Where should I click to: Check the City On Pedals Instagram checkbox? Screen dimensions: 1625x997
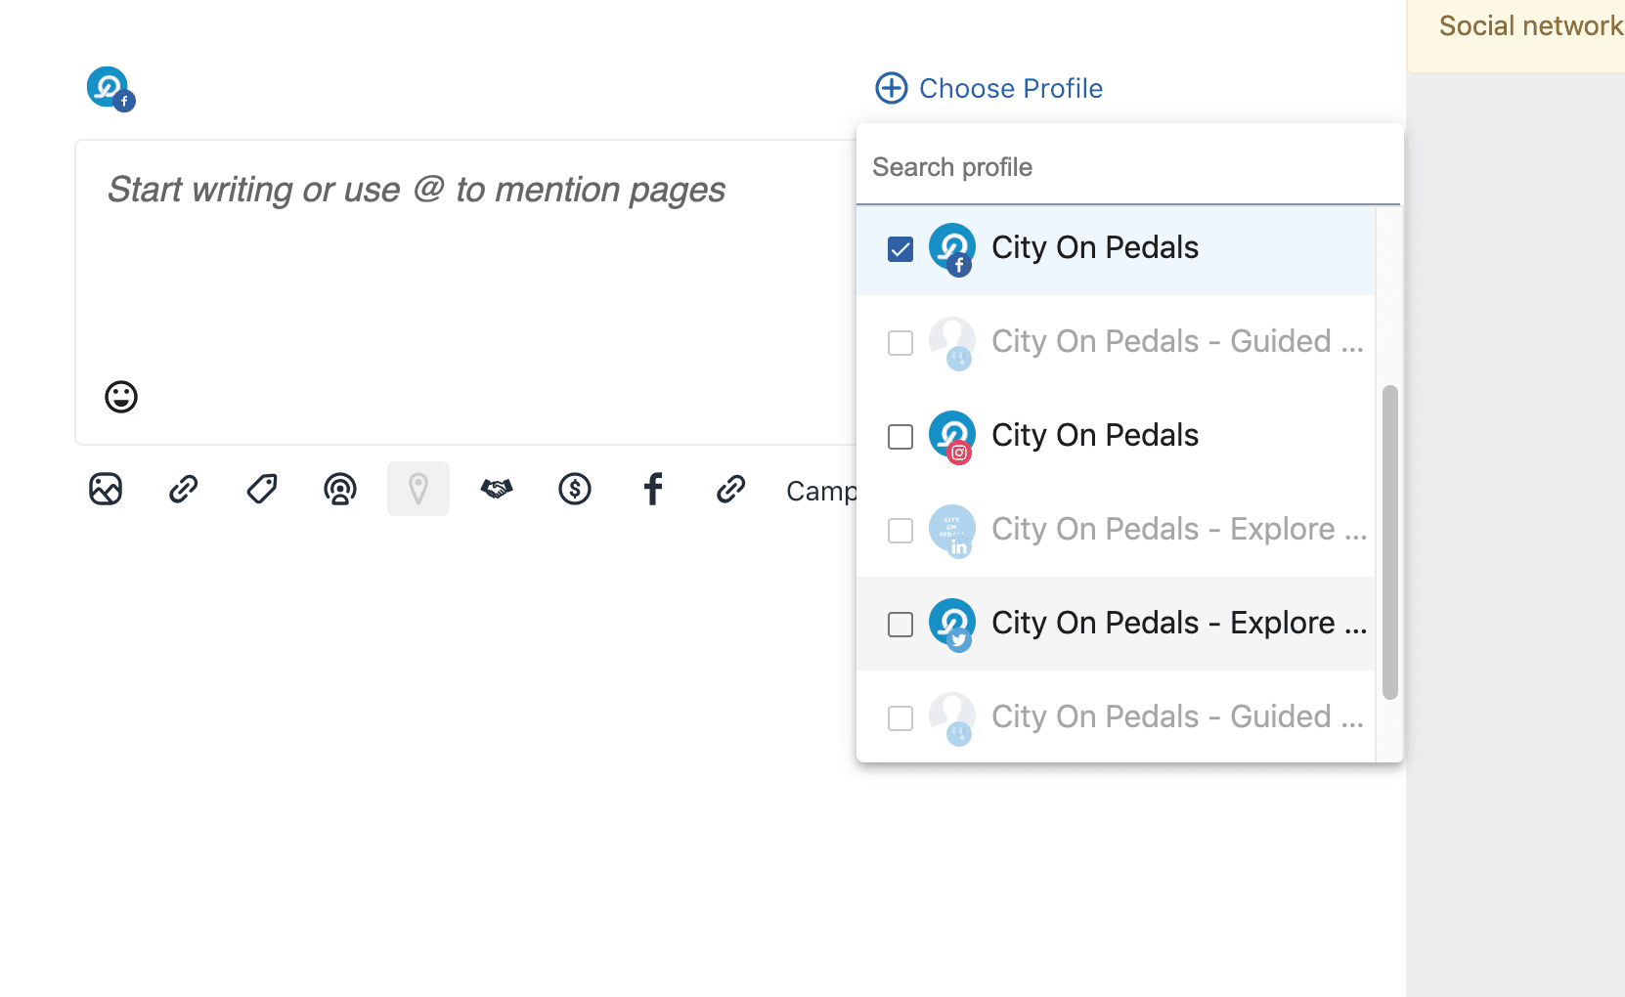(900, 437)
